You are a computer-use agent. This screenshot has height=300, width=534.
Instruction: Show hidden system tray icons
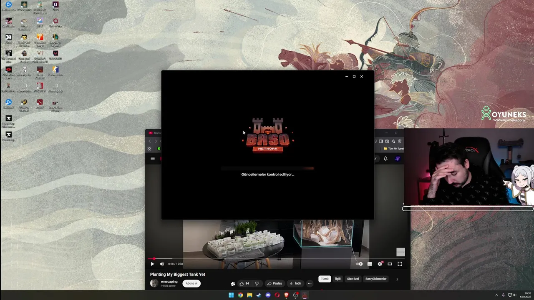pyautogui.click(x=496, y=295)
